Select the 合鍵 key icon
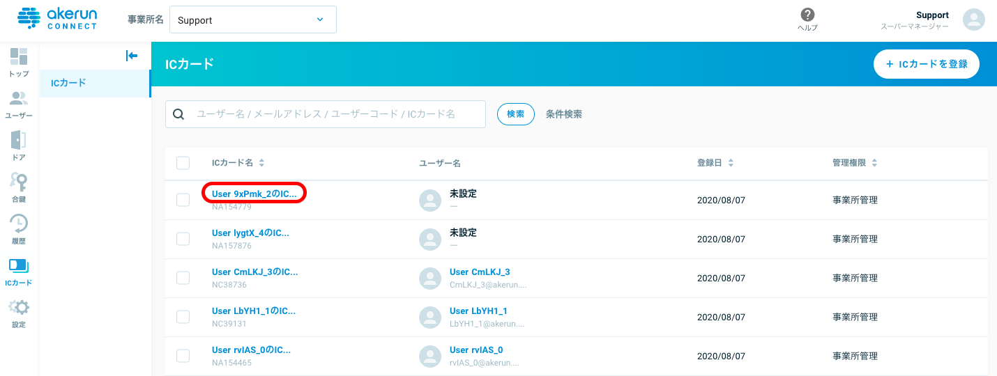The width and height of the screenshot is (997, 376). pos(19,182)
